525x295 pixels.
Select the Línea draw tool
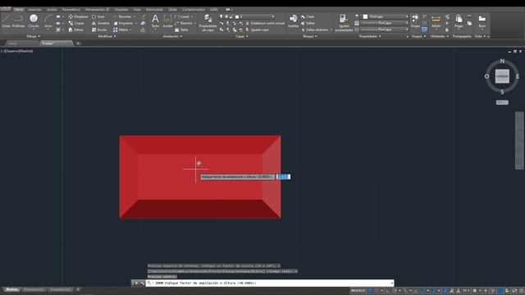[6, 20]
